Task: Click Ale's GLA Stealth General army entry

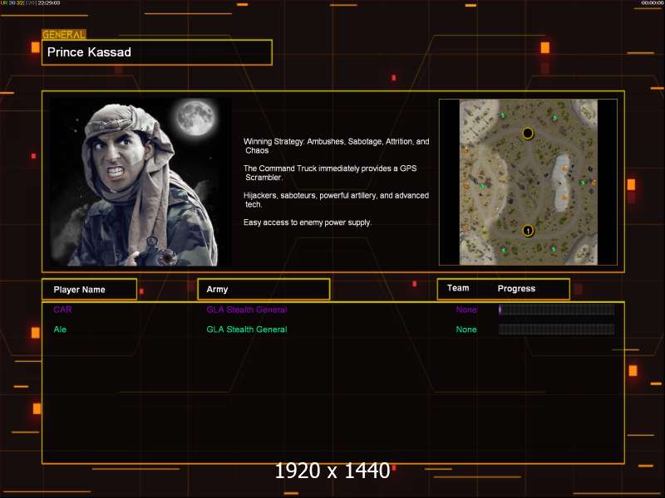Action: [x=247, y=330]
